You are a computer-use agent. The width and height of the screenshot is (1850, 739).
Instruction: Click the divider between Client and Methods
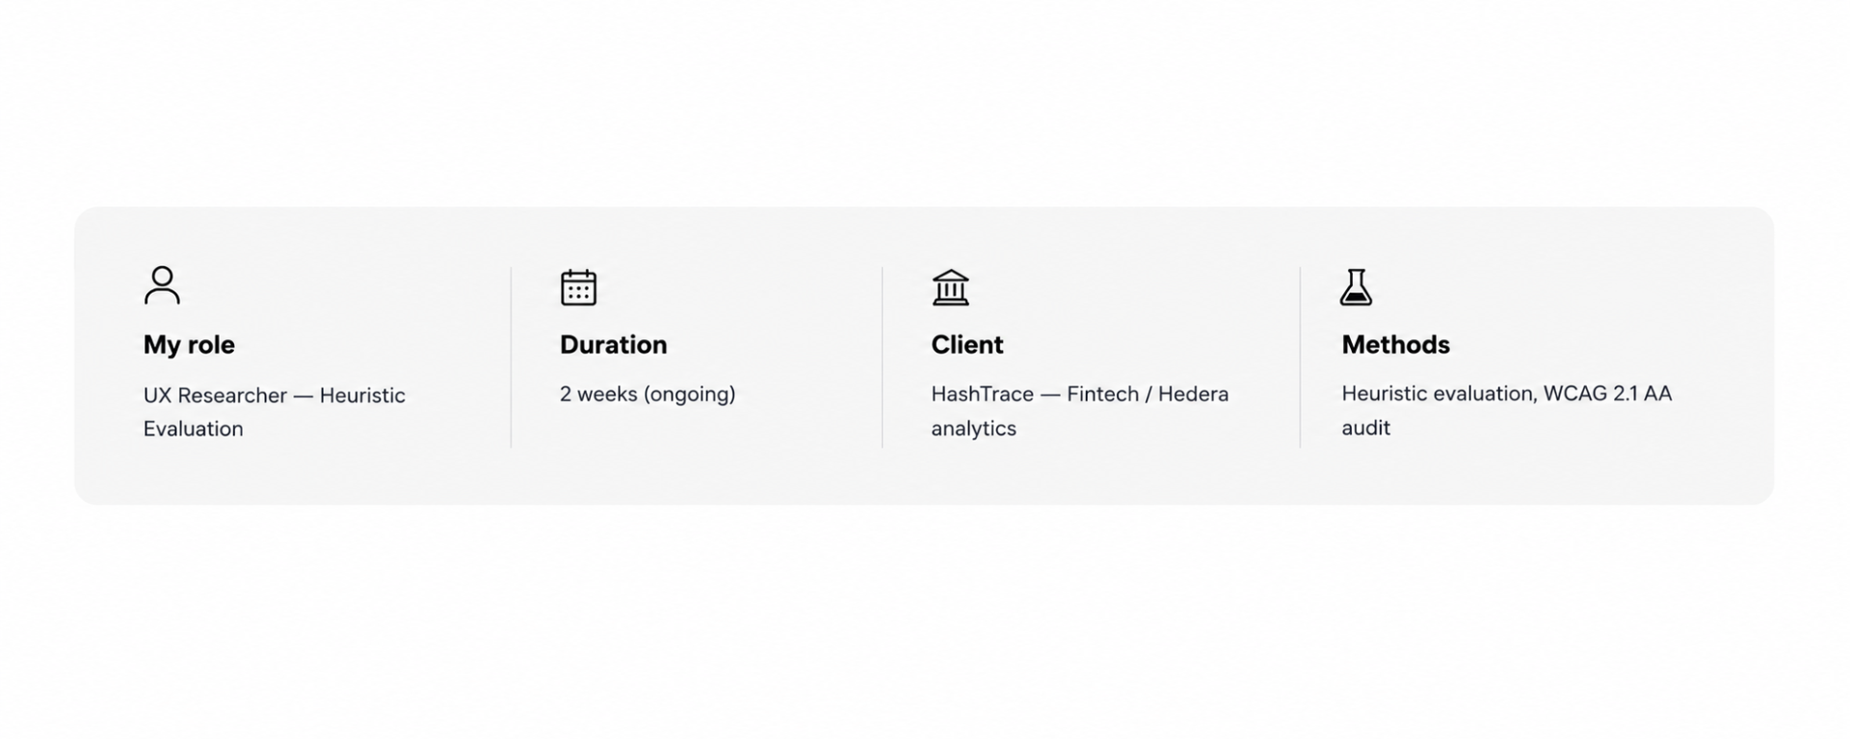coord(1300,357)
